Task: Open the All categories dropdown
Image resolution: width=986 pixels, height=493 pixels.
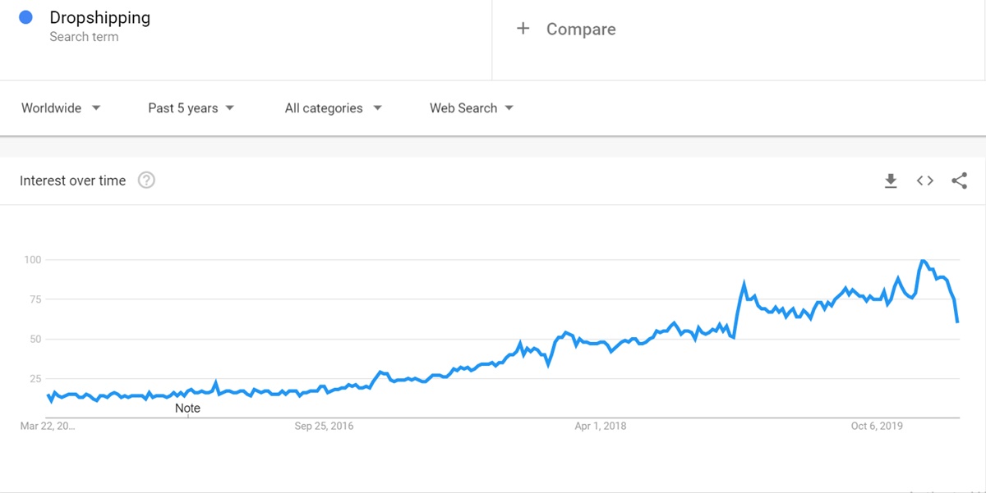Action: pos(333,108)
